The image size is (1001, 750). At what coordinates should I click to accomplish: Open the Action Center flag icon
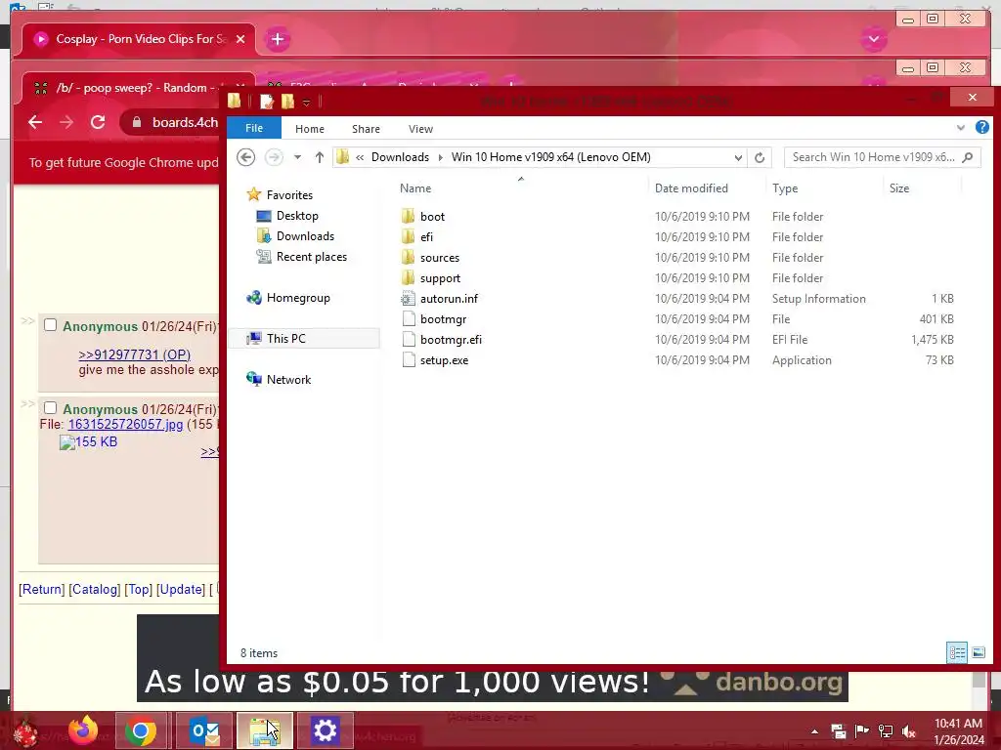[862, 730]
